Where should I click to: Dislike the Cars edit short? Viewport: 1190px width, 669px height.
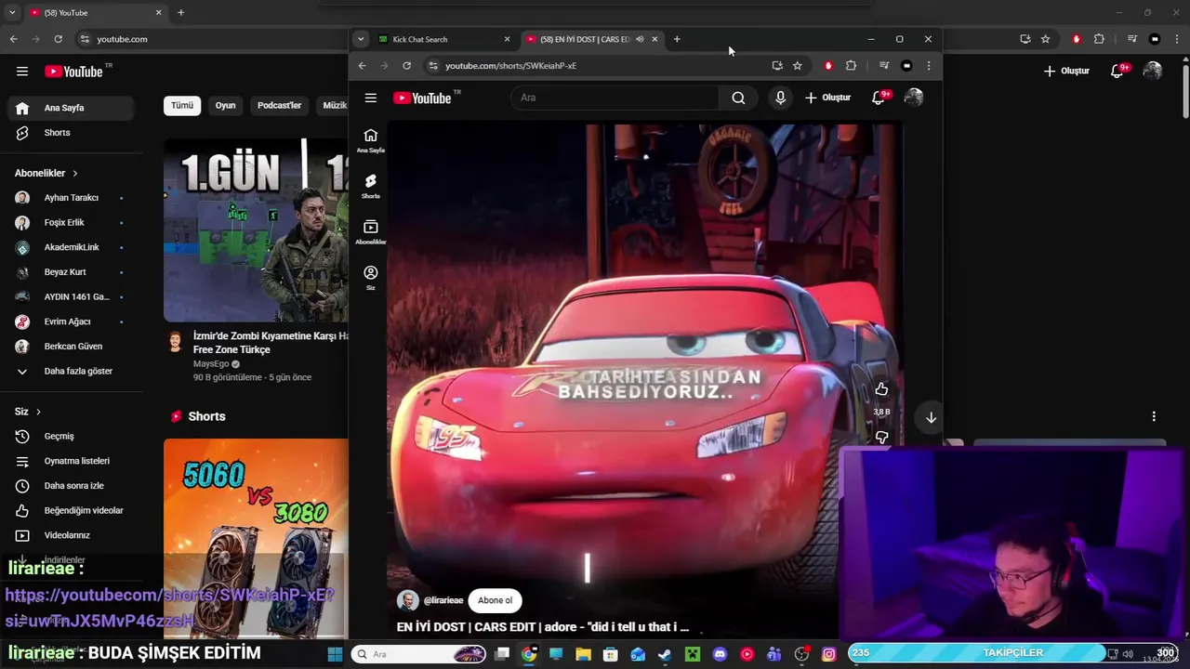click(x=881, y=437)
